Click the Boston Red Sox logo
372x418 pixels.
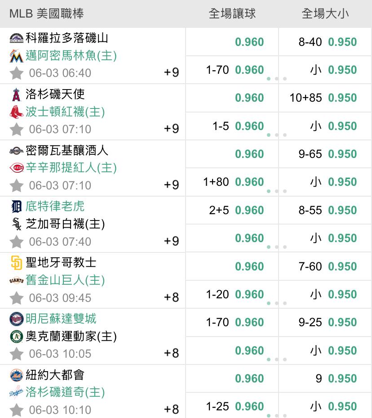[x=17, y=112]
